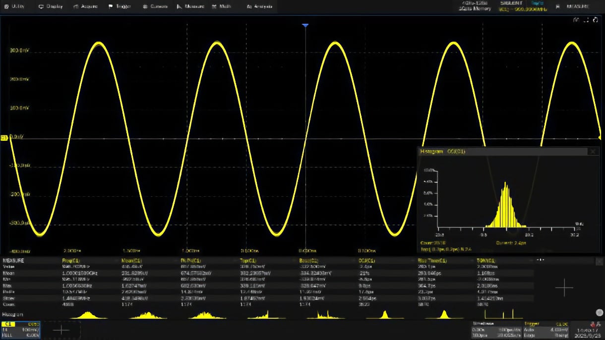Click the Histogram CCJ(C1) title bar
Image resolution: width=605 pixels, height=340 pixels.
tap(503, 151)
